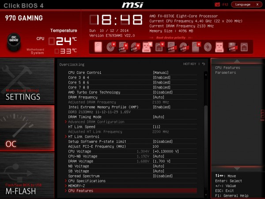
Task: Click the date Sun 10 / 12 / 2014
Action: coord(109,31)
